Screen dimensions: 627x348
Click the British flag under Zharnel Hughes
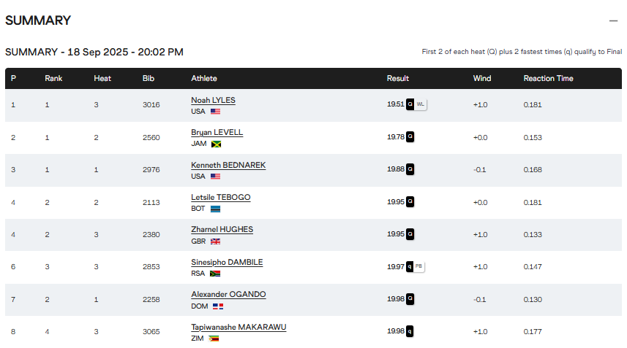coord(215,241)
